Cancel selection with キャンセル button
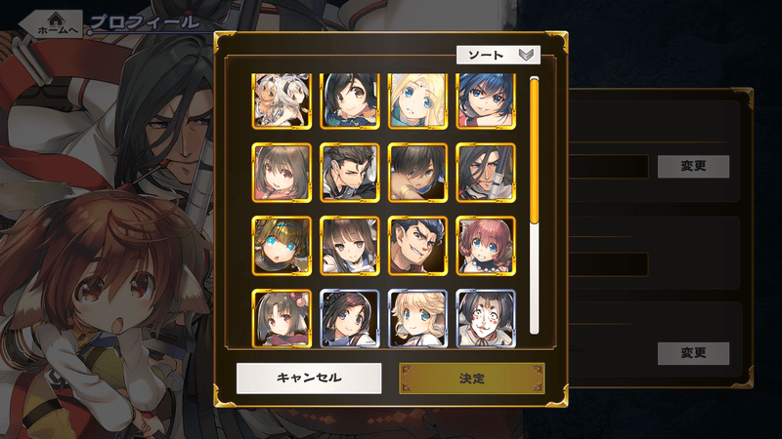Screen dimensions: 782x439 [309, 379]
